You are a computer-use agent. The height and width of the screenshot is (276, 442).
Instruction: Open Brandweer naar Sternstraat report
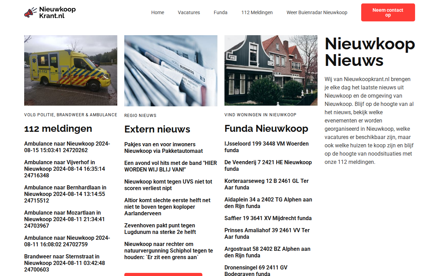coord(65,263)
